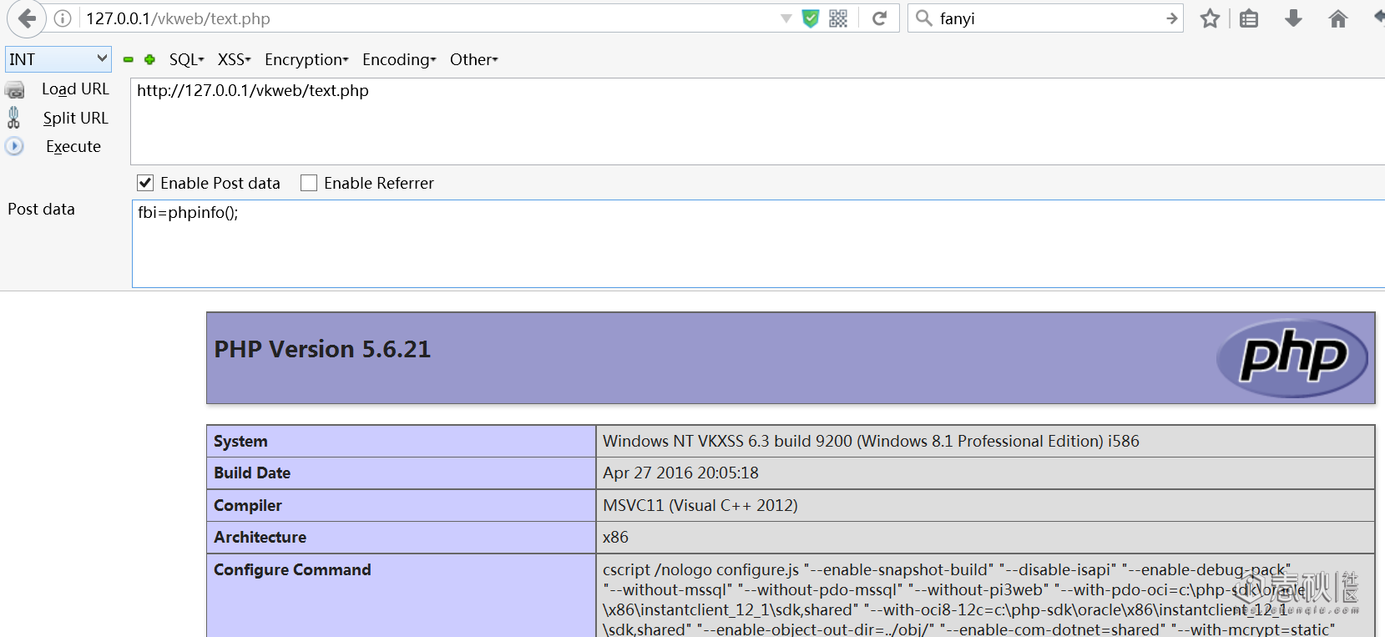Open the QR code icon in the address bar
This screenshot has width=1385, height=637.
click(x=838, y=18)
